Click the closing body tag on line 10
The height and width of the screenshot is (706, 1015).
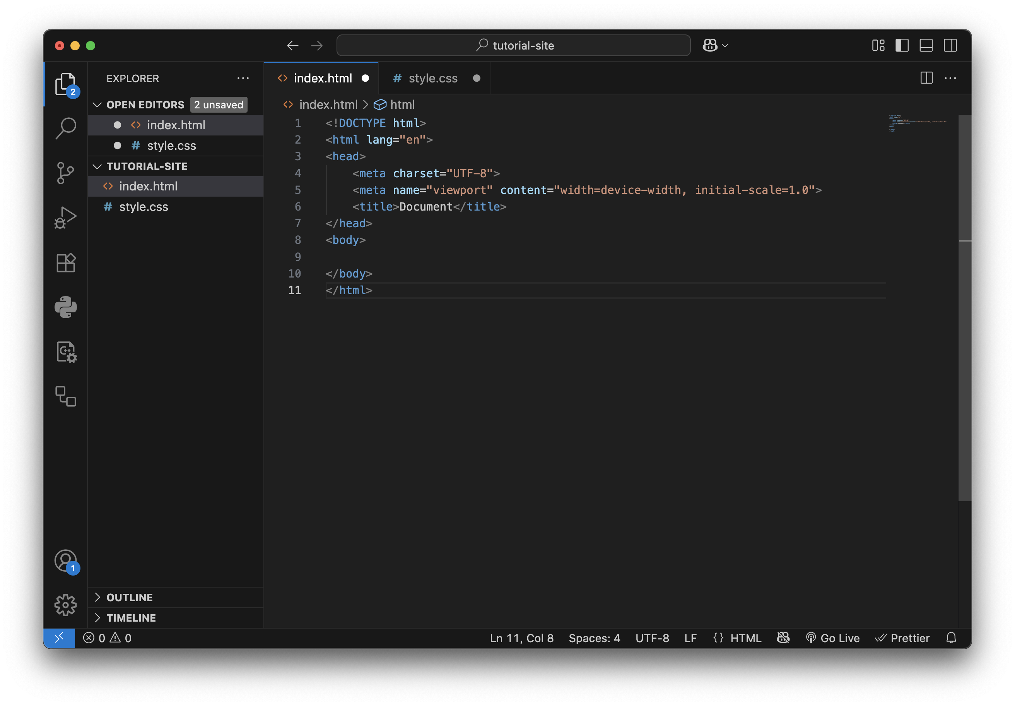pos(349,274)
